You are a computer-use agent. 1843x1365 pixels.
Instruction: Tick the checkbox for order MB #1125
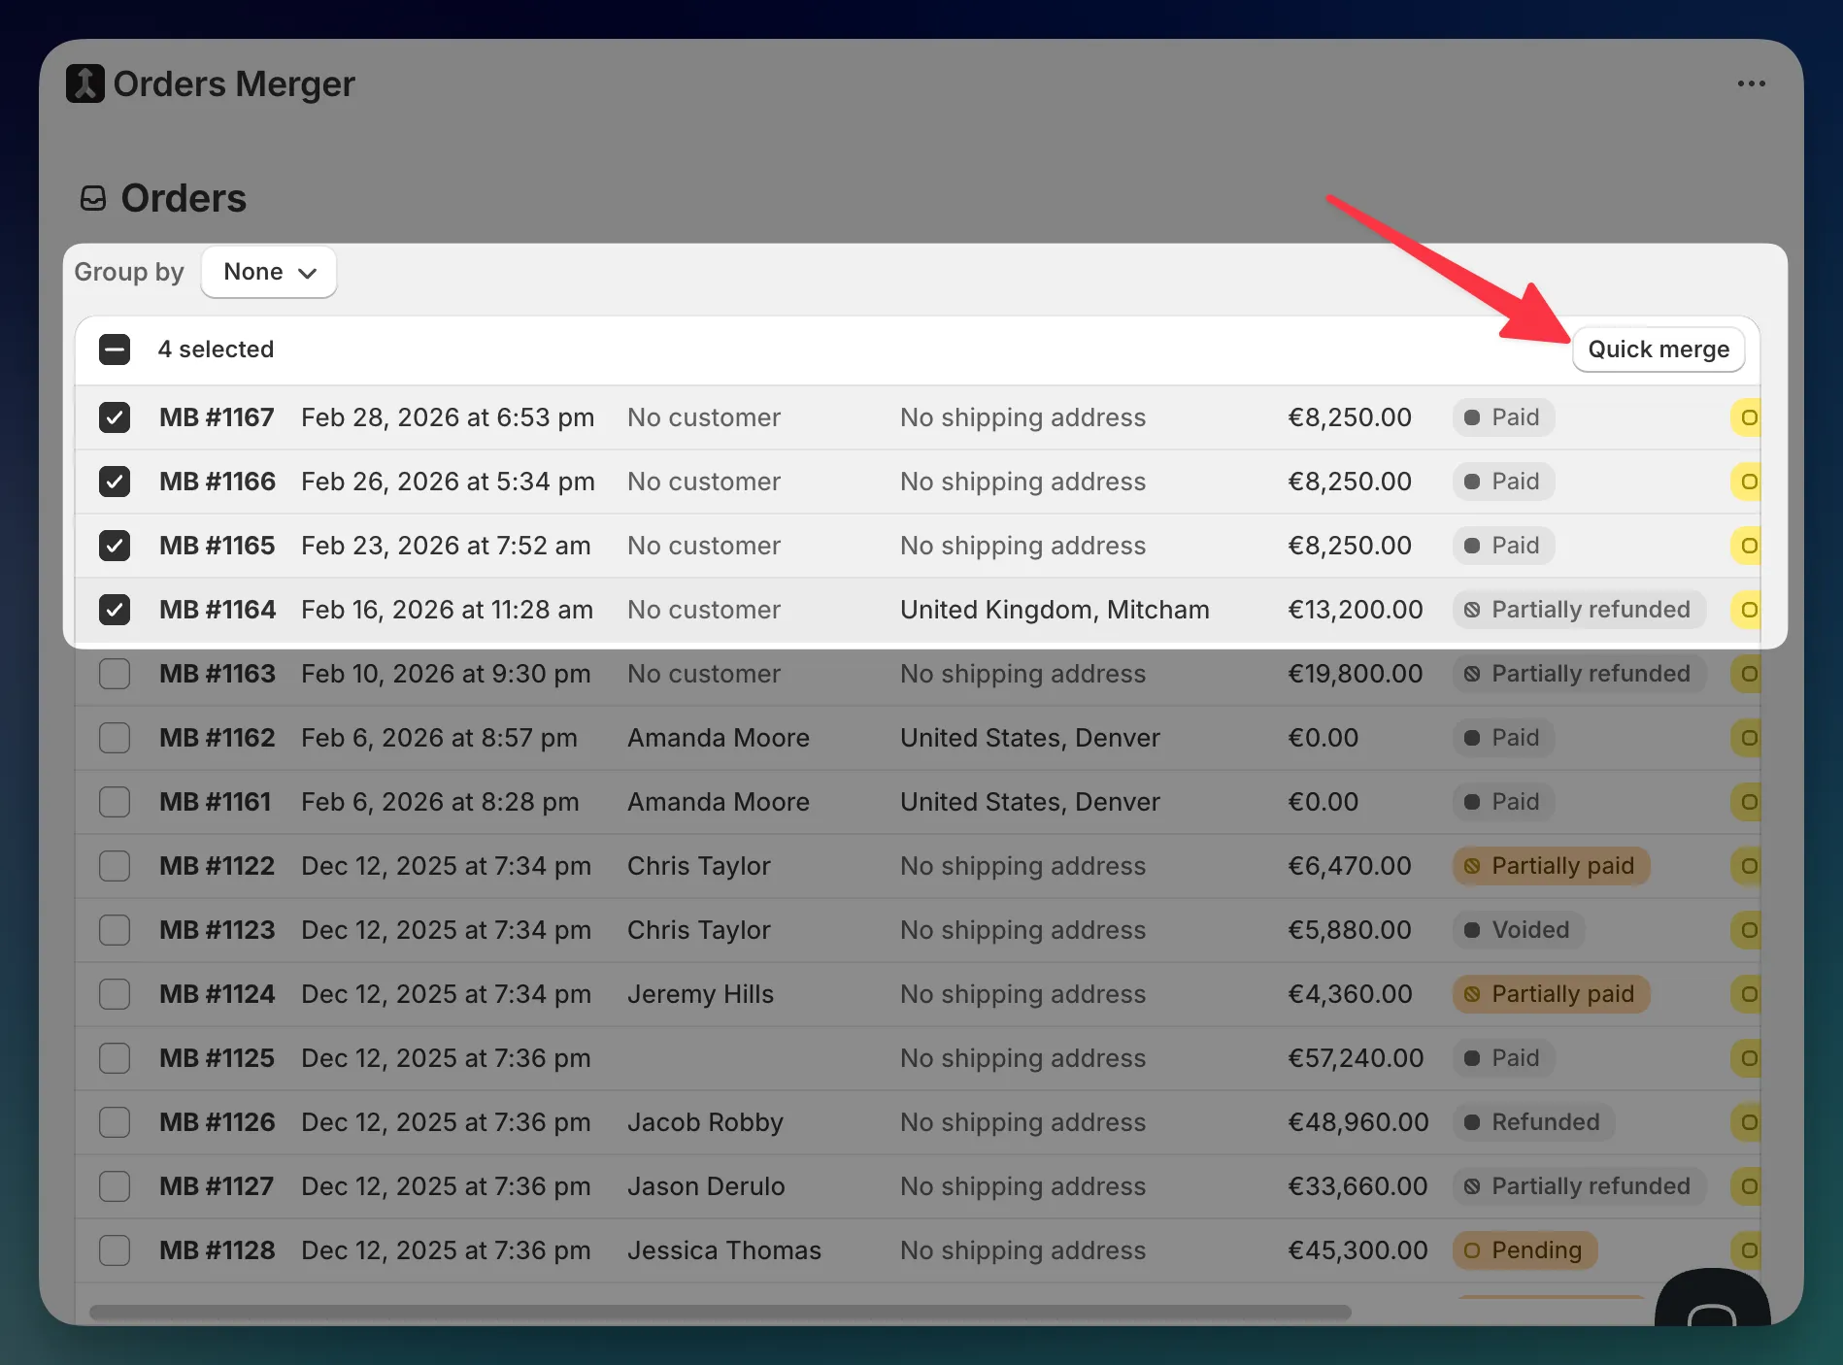pyautogui.click(x=115, y=1058)
